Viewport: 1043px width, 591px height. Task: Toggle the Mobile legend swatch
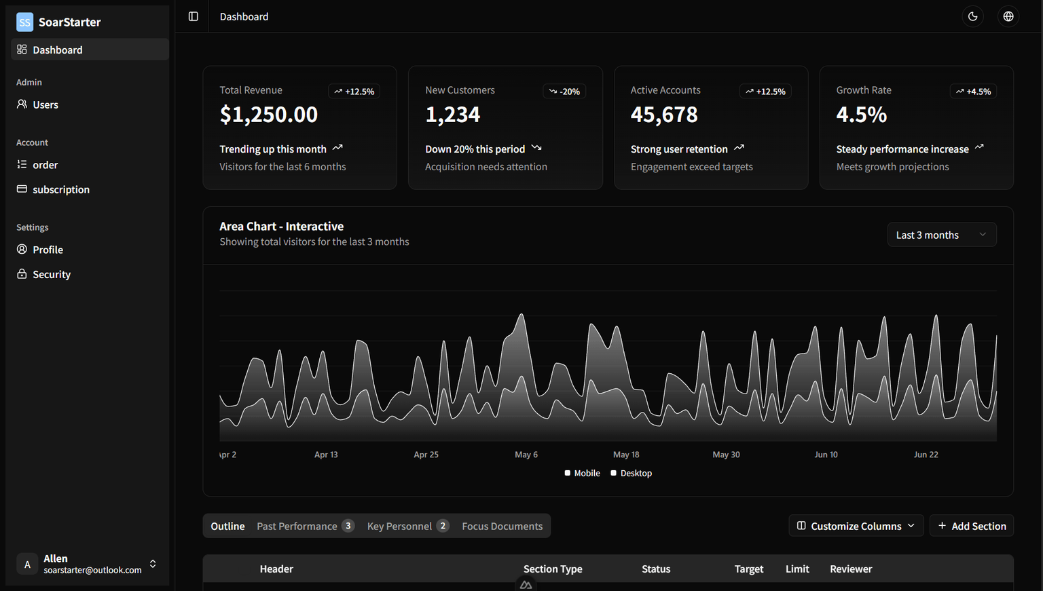568,473
